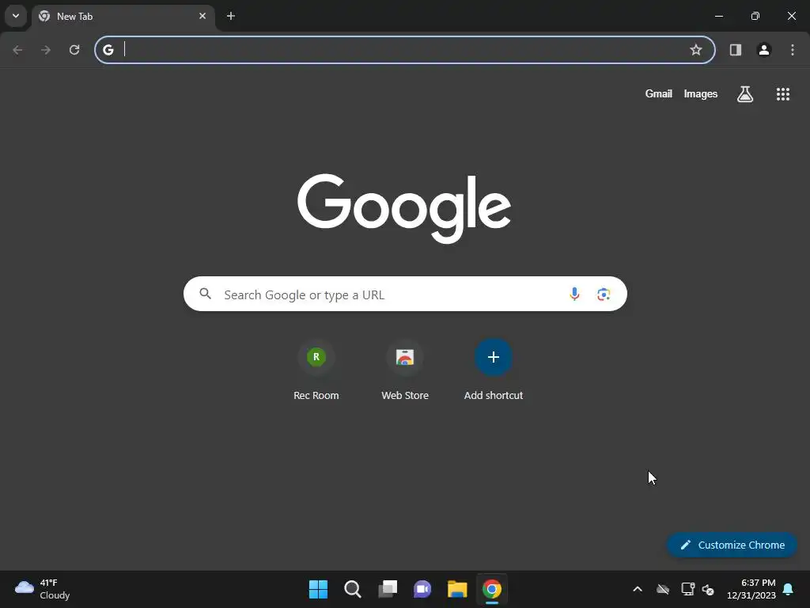Screen dimensions: 810x608
Task: Click the muted volume tray icon
Action: [x=708, y=589]
